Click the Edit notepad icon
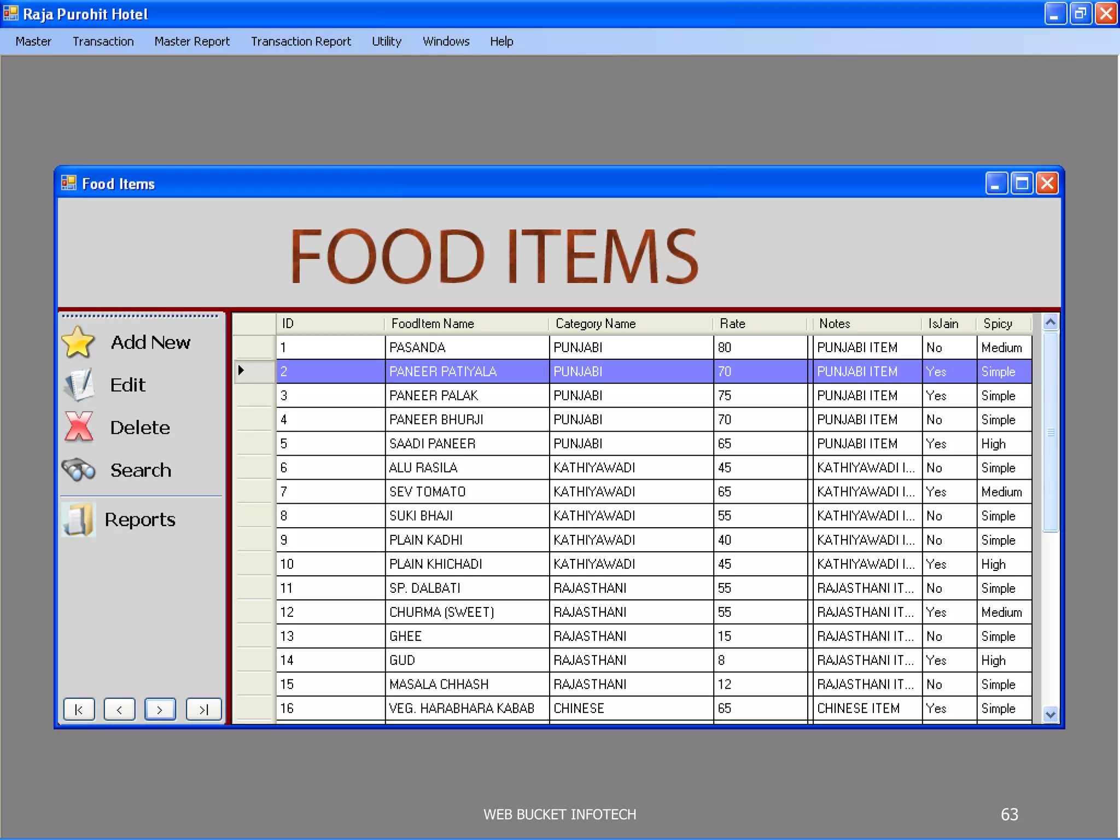 78,384
